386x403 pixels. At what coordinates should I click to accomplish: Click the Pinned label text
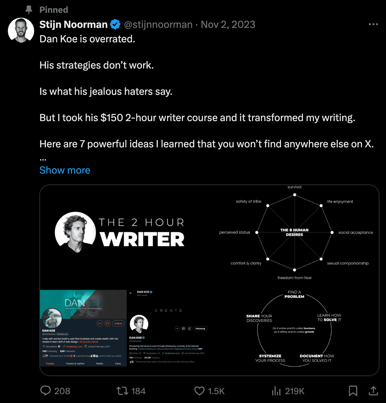[54, 10]
